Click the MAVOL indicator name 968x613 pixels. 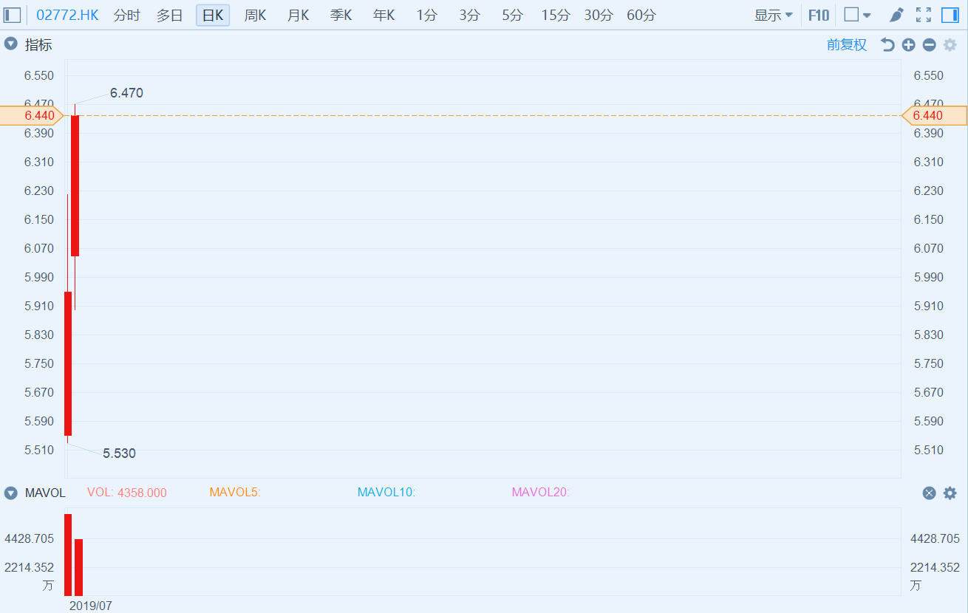(45, 493)
